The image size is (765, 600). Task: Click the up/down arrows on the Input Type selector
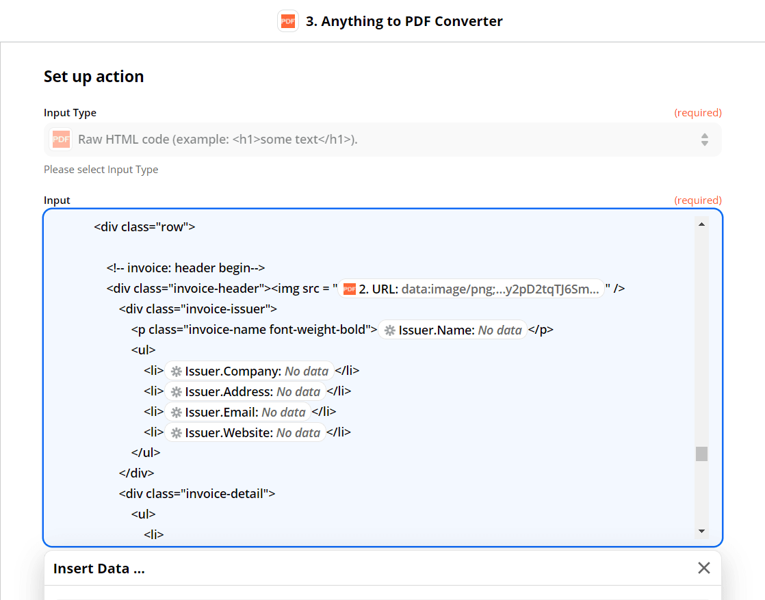pos(705,139)
